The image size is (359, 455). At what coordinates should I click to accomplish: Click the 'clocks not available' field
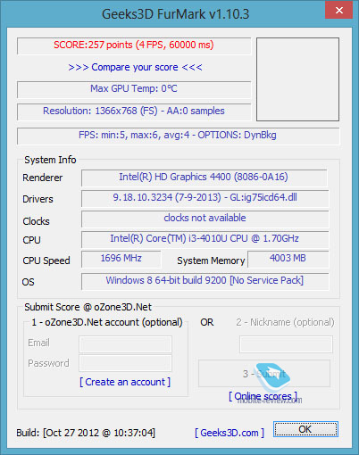coord(205,219)
